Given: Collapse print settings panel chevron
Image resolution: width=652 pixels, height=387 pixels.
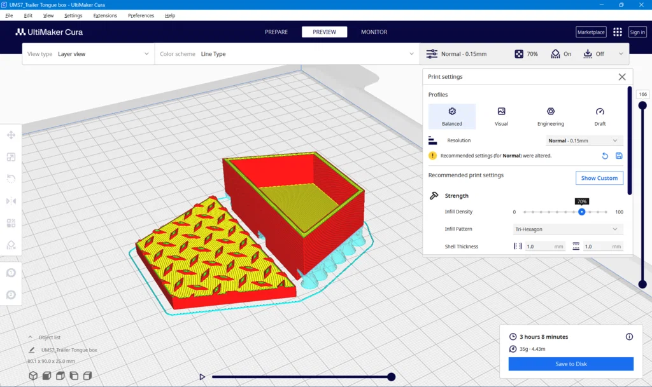Looking at the screenshot, I should coord(621,54).
